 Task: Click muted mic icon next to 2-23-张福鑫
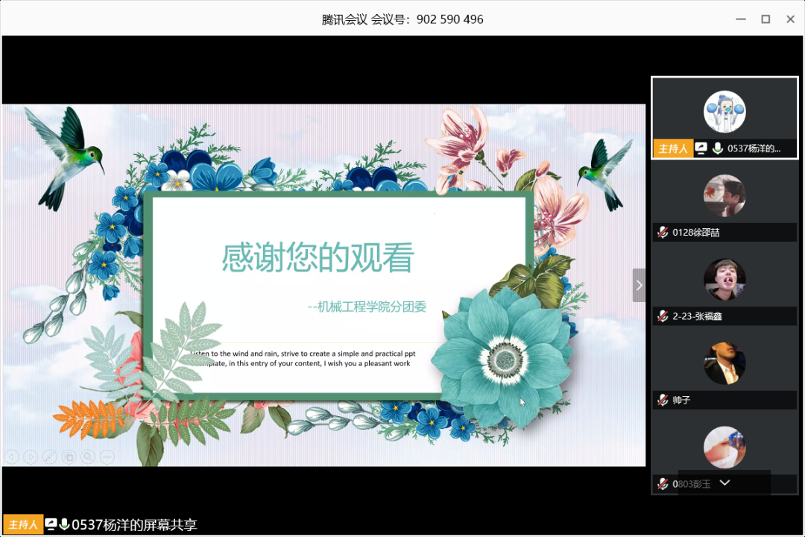tap(662, 316)
